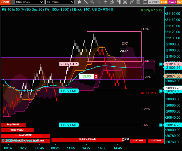Click the 20936.25 current price marker
182x151 pixels.
(x=173, y=88)
